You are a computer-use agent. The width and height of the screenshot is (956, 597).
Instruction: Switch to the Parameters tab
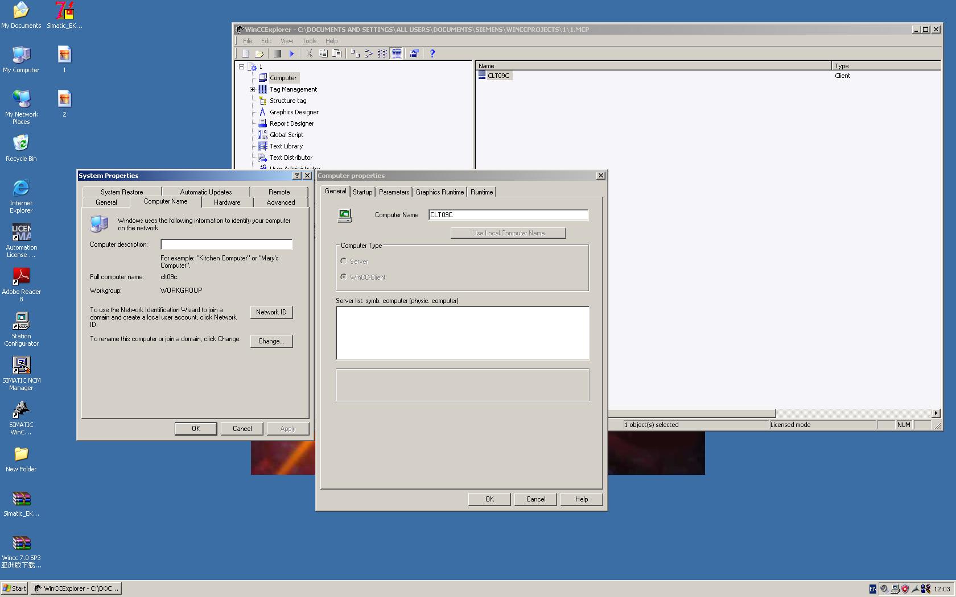point(394,192)
